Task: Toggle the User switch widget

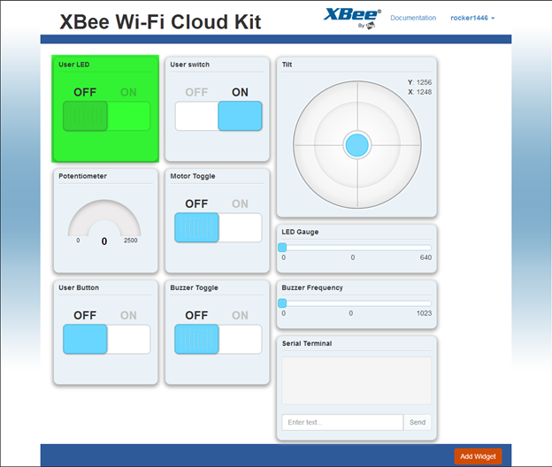Action: pos(218,116)
